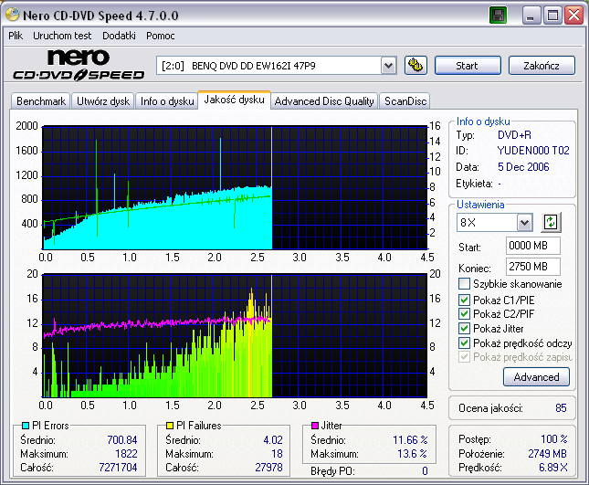Viewport: 589px width, 485px height.
Task: Click the Koniec position field 2750 MB
Action: (532, 267)
